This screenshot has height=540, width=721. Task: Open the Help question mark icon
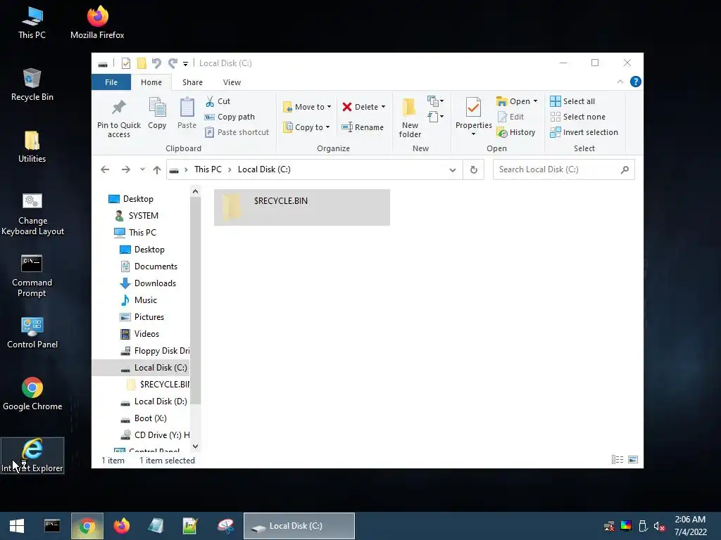click(x=636, y=82)
